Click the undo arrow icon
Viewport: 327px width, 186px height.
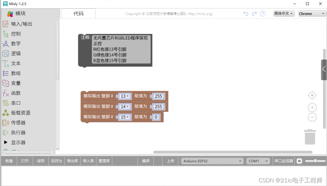click(246, 14)
